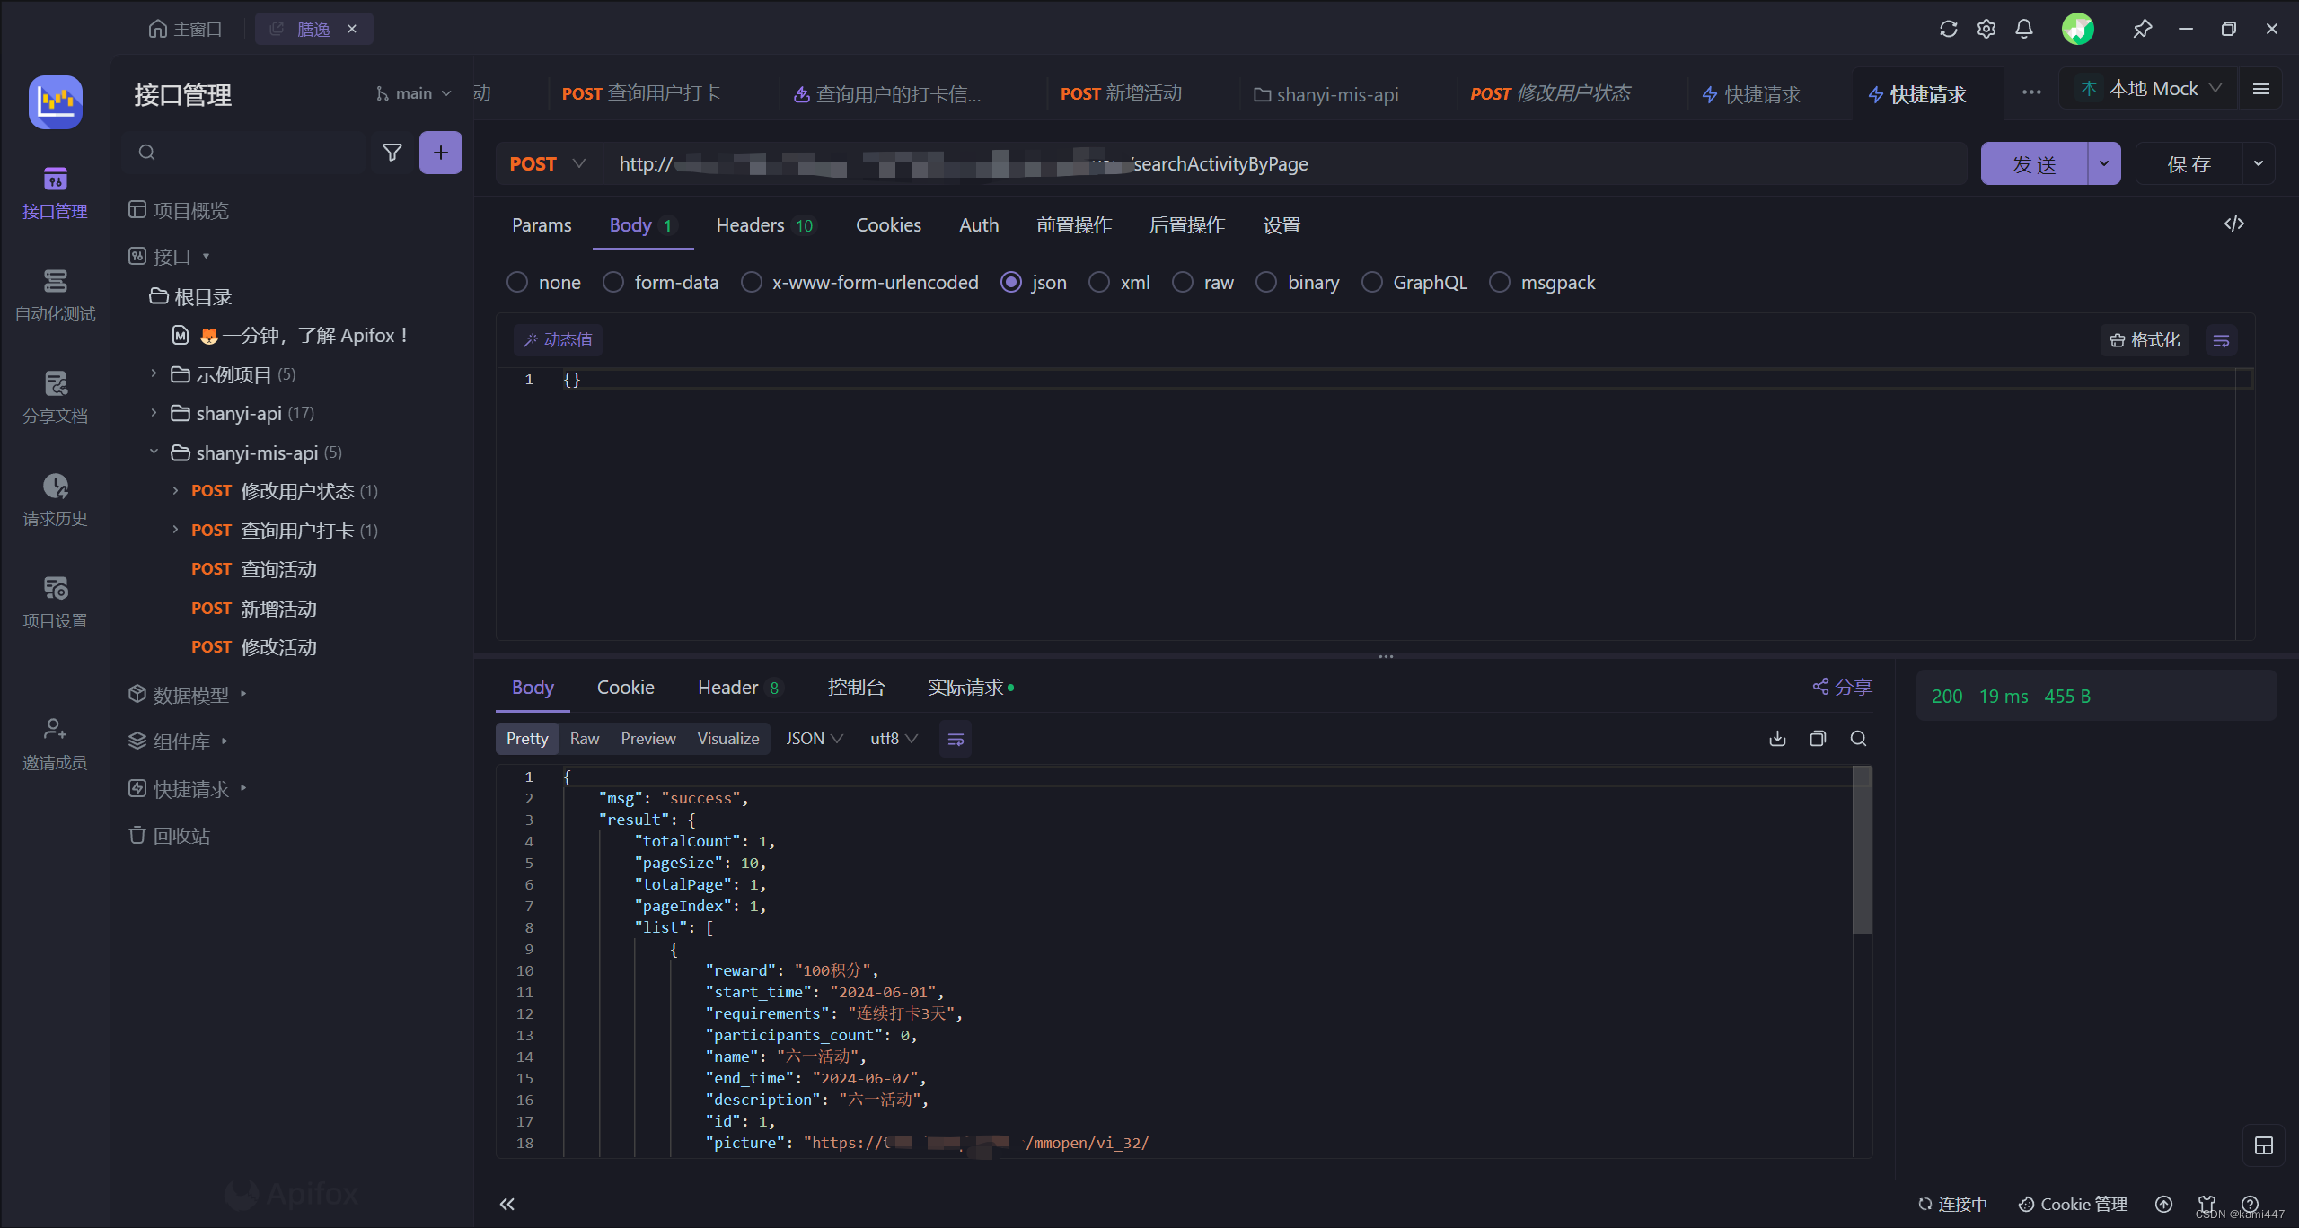Open the settings gear in title bar
2299x1228 pixels.
tap(1986, 29)
